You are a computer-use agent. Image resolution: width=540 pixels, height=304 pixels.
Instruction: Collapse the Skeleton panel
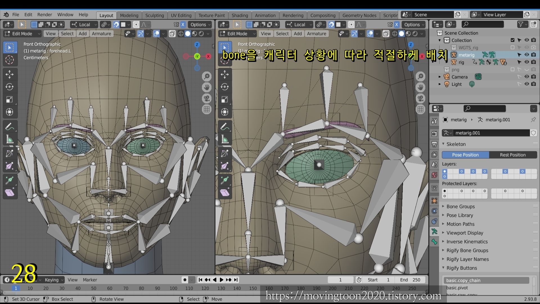(x=456, y=144)
